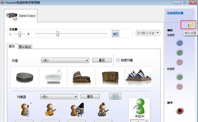Viewport: 198px width, 122px height.
Task: Open the graphic equalizer panel icon
Action: coord(115,96)
